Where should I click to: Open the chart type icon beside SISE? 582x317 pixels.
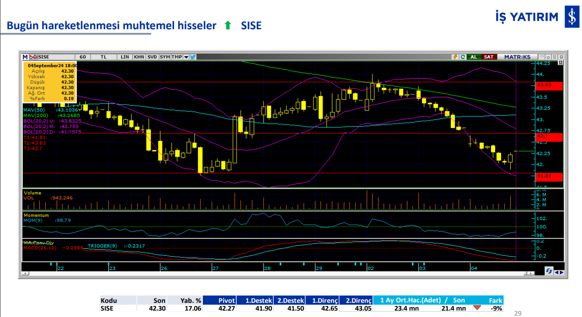(33, 57)
